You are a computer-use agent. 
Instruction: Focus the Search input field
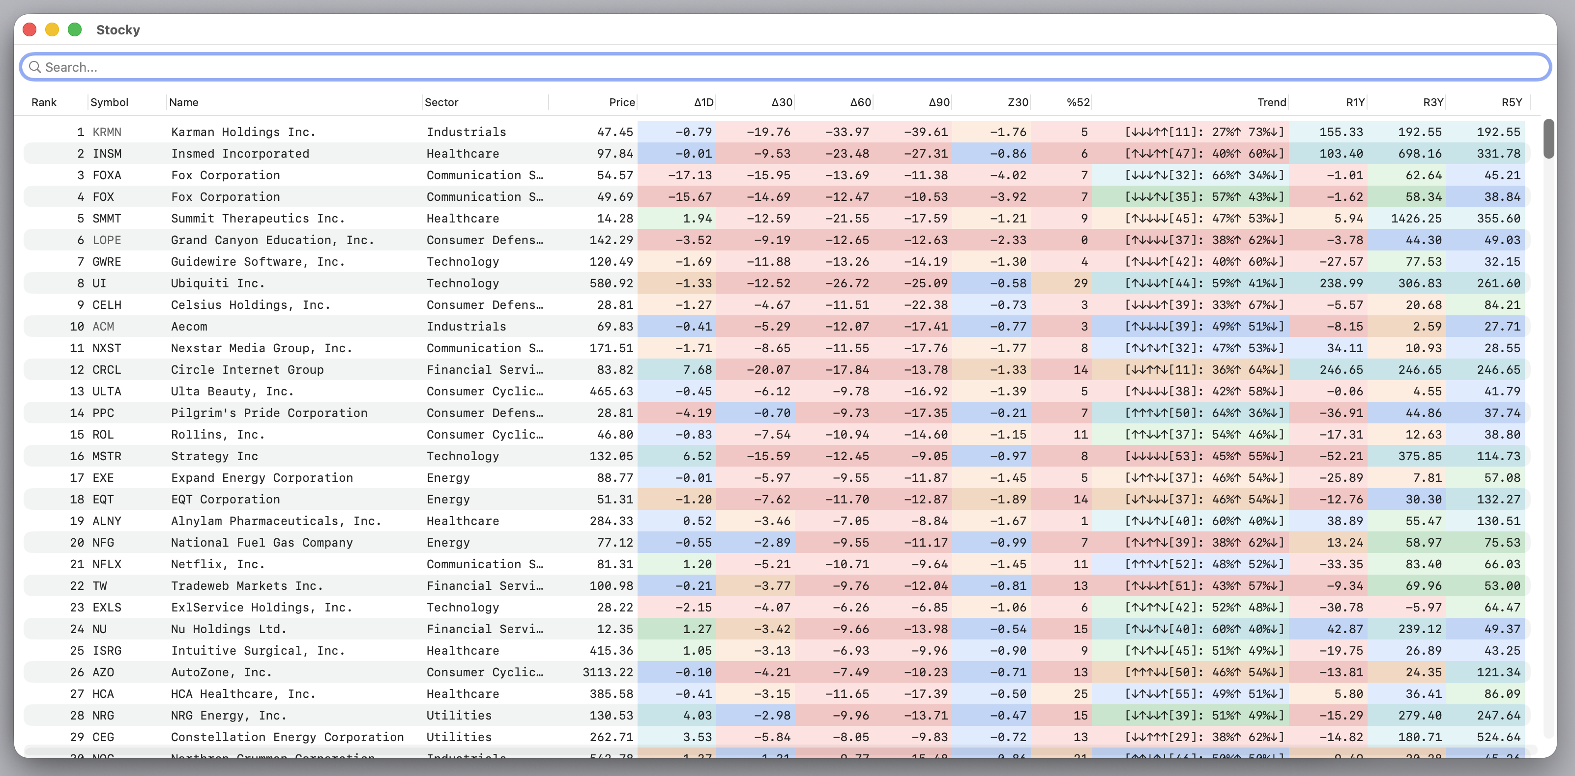click(785, 67)
